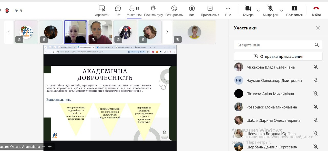Close the Участники side panel
Screen dimensions: 328x151
click(318, 28)
